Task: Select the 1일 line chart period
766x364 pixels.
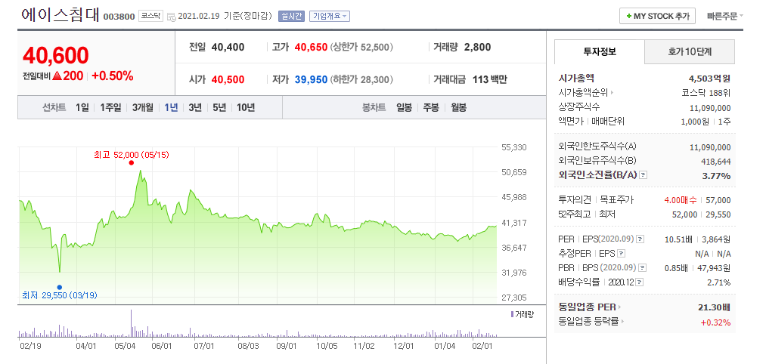Action: pyautogui.click(x=82, y=107)
